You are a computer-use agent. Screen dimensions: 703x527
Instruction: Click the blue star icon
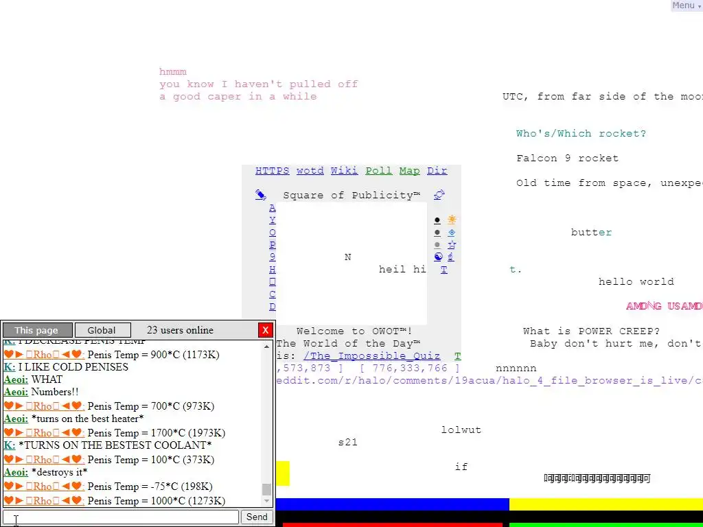[452, 244]
